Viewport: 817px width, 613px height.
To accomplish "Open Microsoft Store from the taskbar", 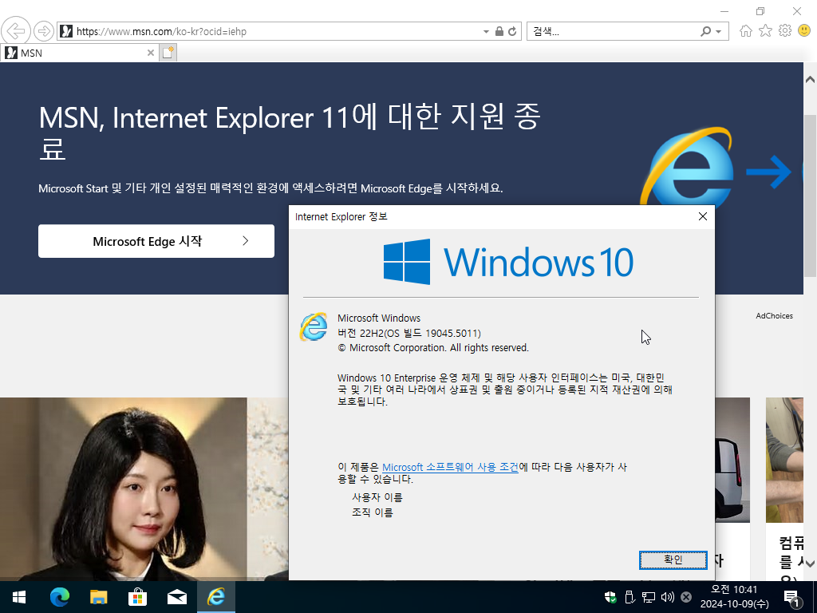I will (x=137, y=597).
